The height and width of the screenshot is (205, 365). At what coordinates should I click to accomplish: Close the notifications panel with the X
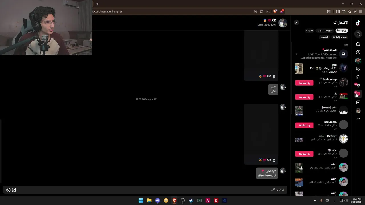(x=296, y=22)
